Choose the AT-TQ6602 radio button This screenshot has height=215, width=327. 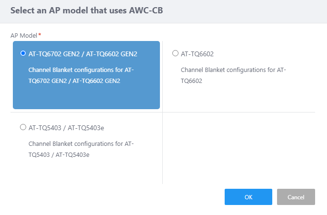tap(175, 53)
